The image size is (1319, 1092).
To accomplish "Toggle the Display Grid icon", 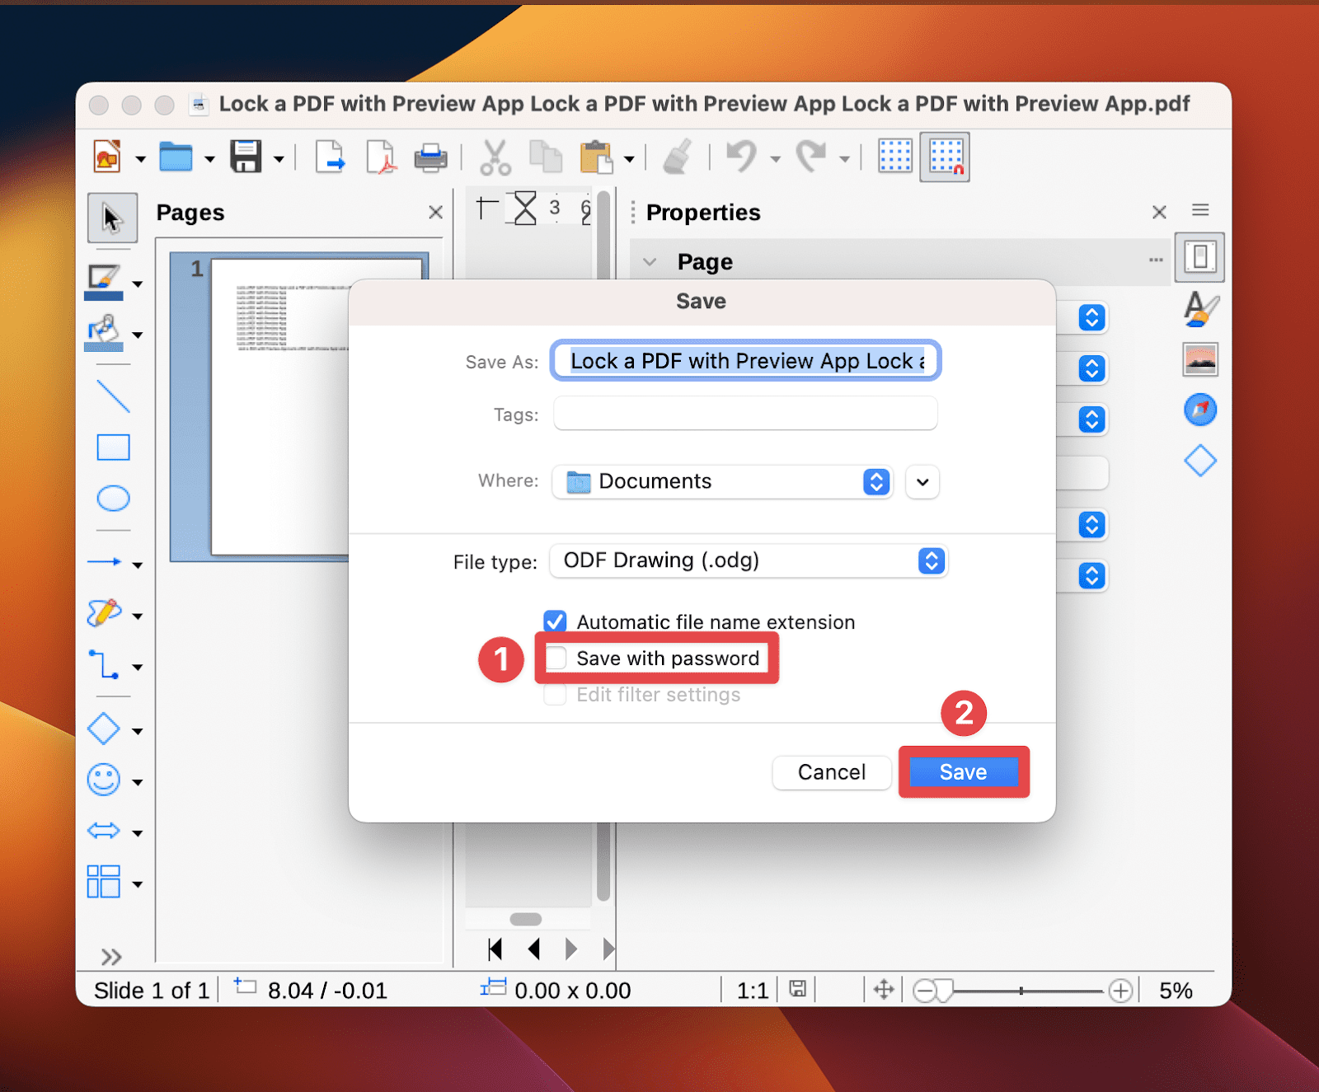I will tap(895, 156).
